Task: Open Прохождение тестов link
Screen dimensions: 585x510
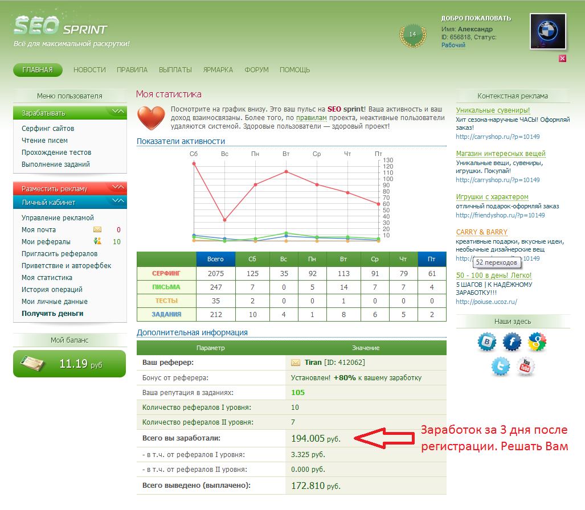Action: pos(56,152)
